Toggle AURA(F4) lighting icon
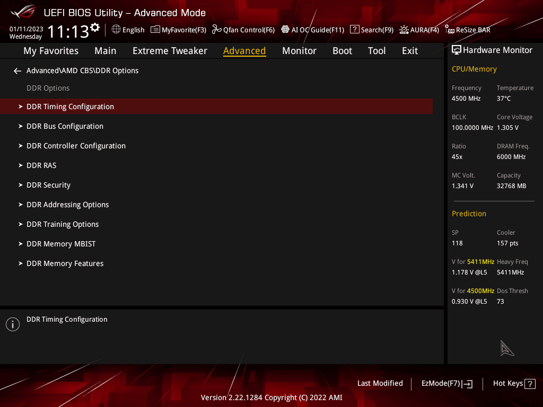This screenshot has height=407, width=543. click(x=404, y=30)
